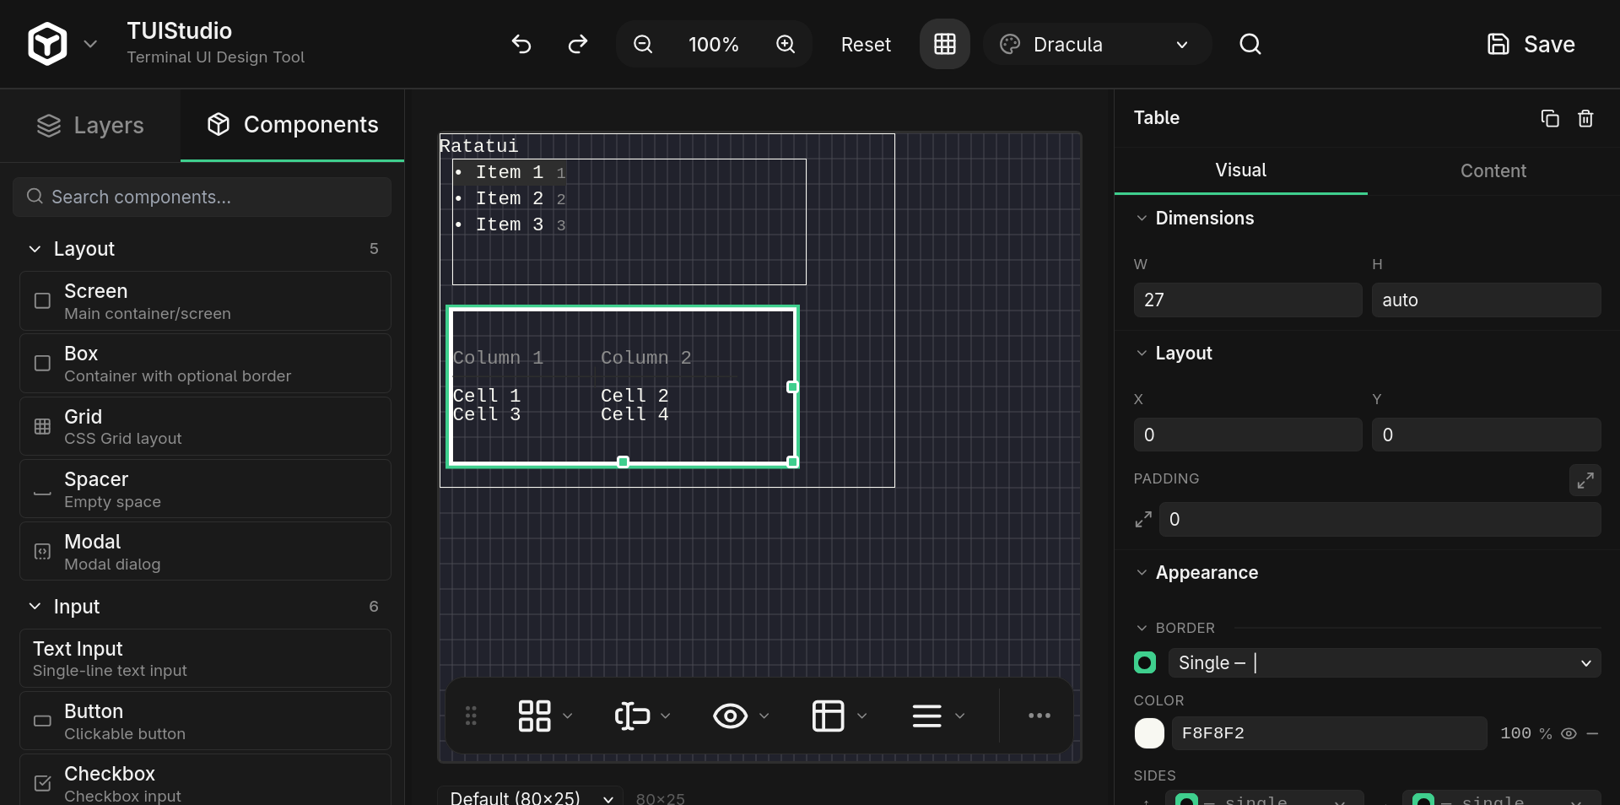Zoom in using the magnifier plus icon
Image resolution: width=1620 pixels, height=805 pixels.
click(786, 44)
